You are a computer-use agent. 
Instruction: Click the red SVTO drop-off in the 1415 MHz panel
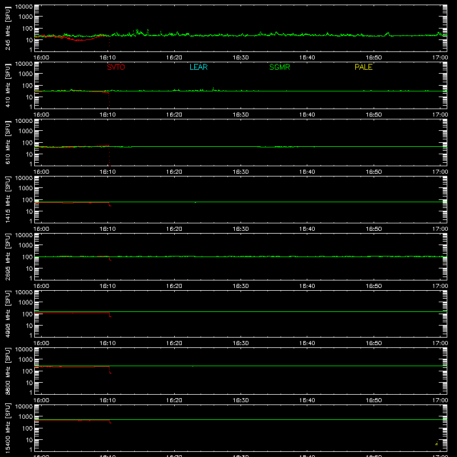coord(110,205)
